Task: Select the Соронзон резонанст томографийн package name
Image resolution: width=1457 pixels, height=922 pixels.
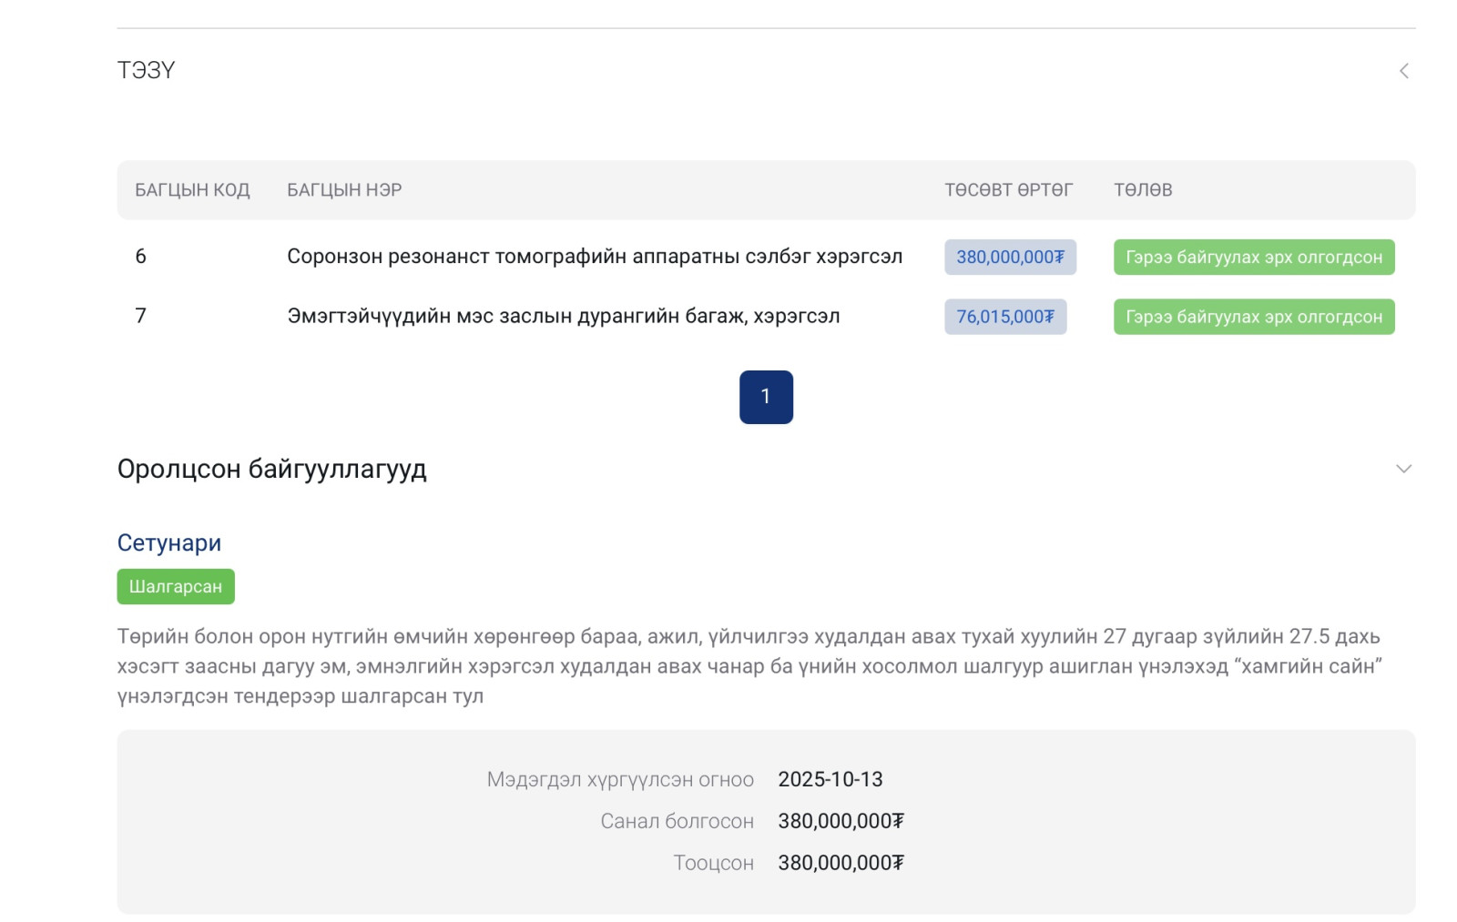Action: coord(595,257)
